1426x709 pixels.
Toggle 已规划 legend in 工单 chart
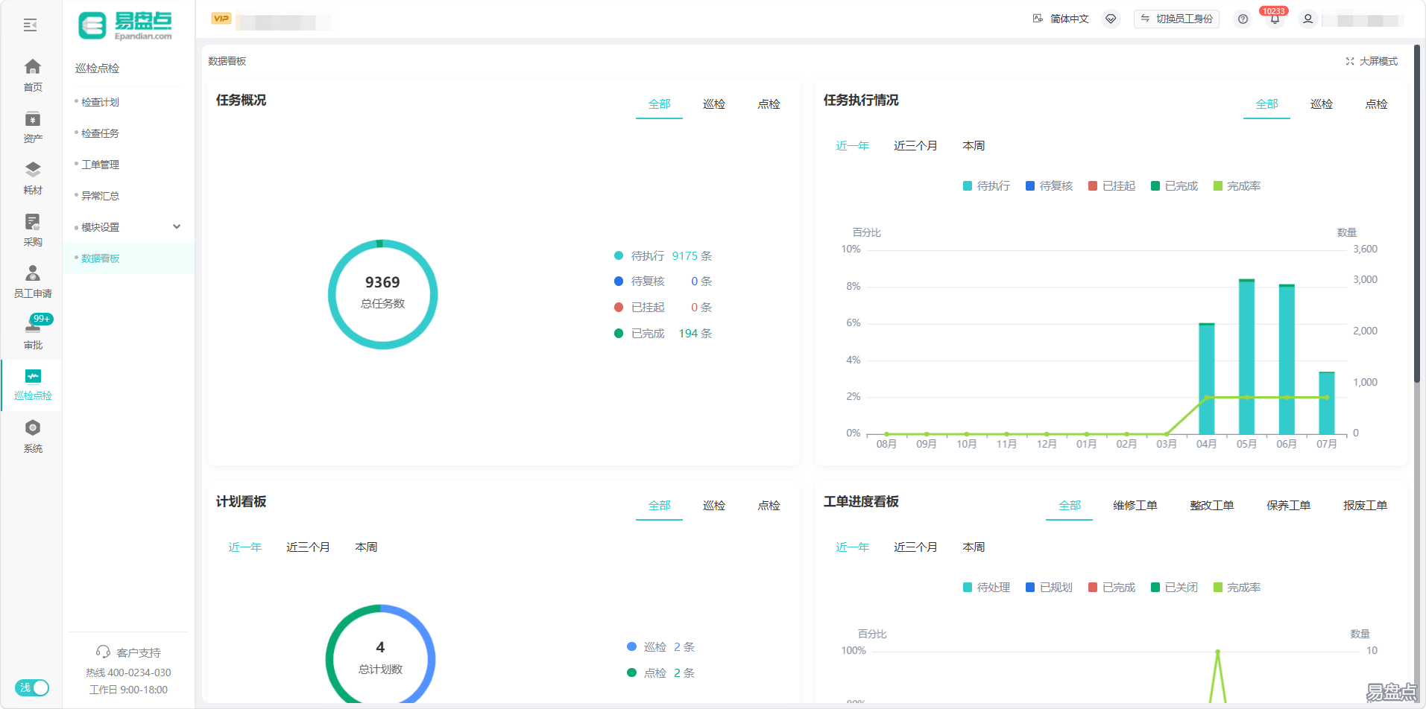[1049, 588]
